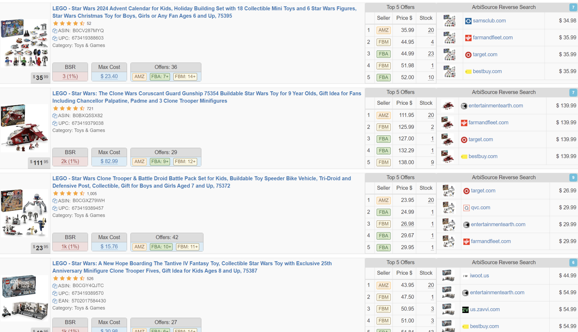The height and width of the screenshot is (332, 578).
Task: Click the iwoot.us favicon at $44.99
Action: coord(465,276)
